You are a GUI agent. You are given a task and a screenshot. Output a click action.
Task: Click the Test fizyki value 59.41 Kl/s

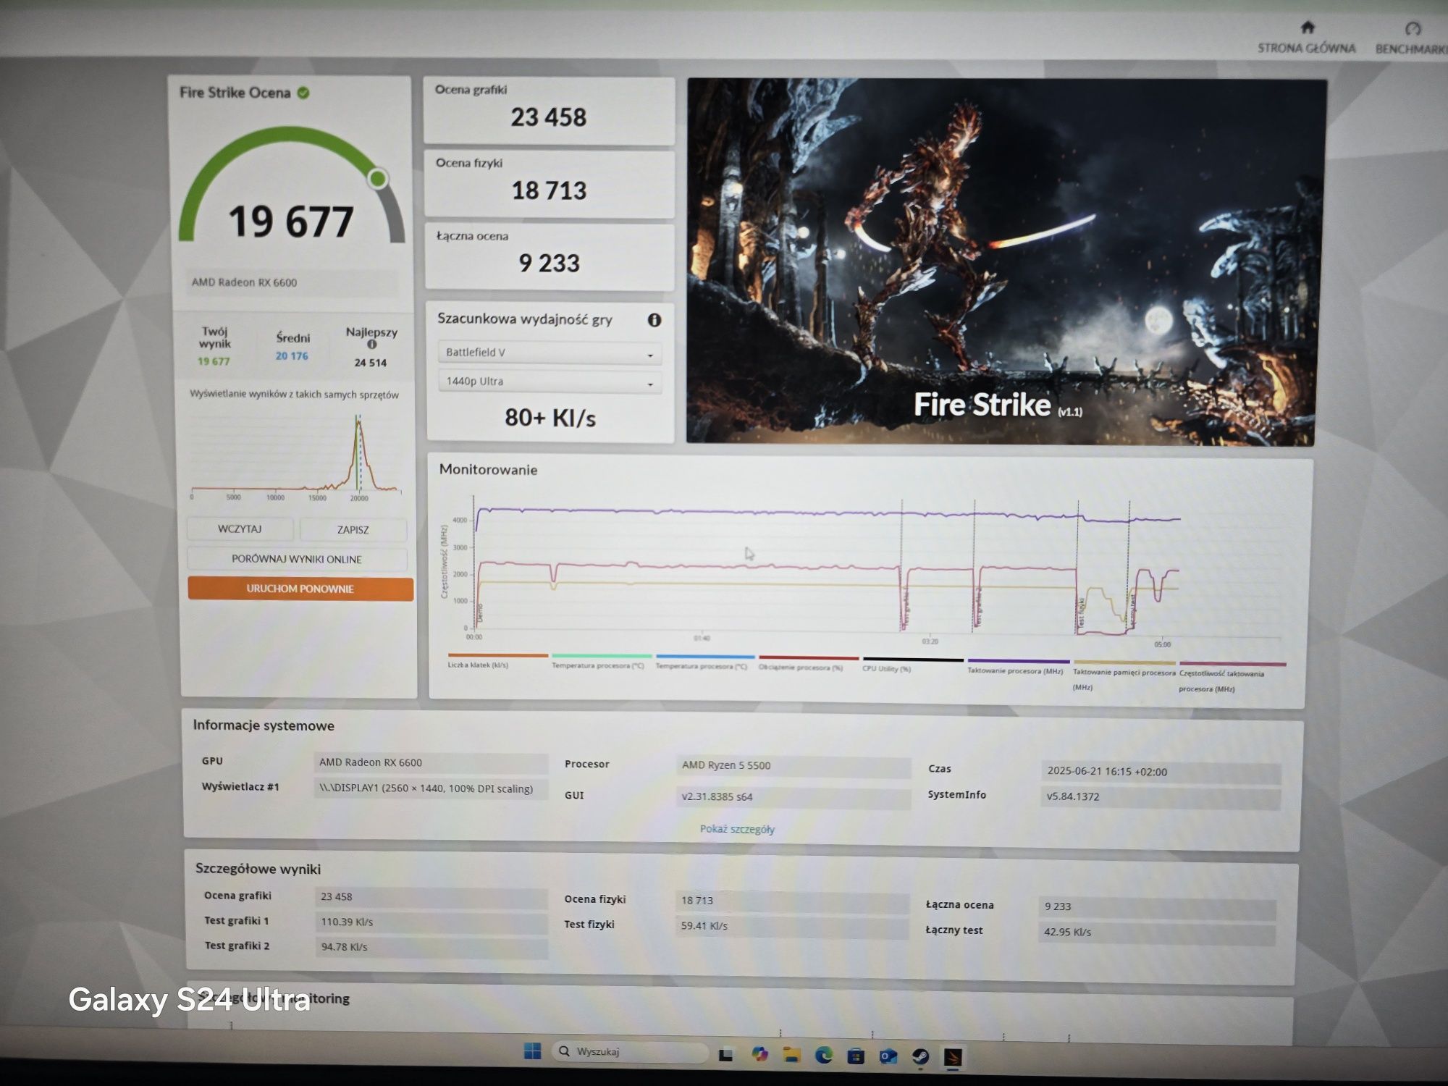pos(792,926)
